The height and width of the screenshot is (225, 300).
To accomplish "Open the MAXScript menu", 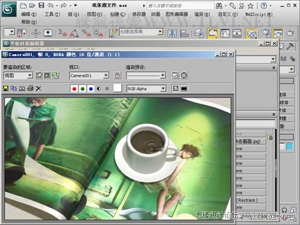I will coord(259,14).
